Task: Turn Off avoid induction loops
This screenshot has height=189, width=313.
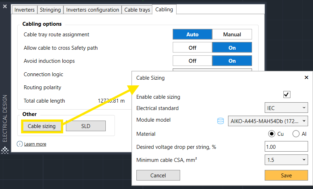Action: (192, 61)
